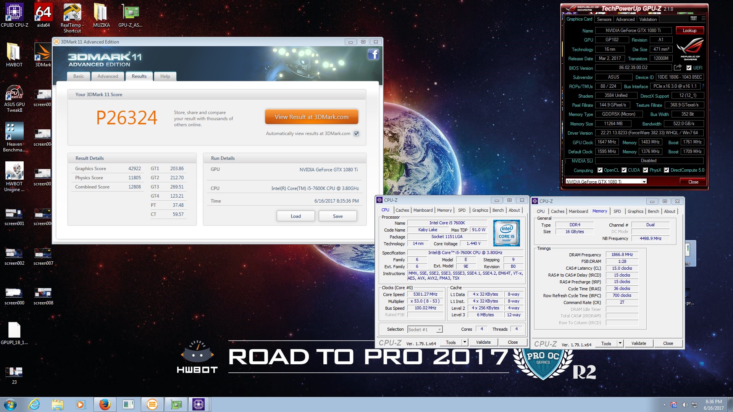
Task: Open Windows Media Player from the taskbar
Action: 81,404
